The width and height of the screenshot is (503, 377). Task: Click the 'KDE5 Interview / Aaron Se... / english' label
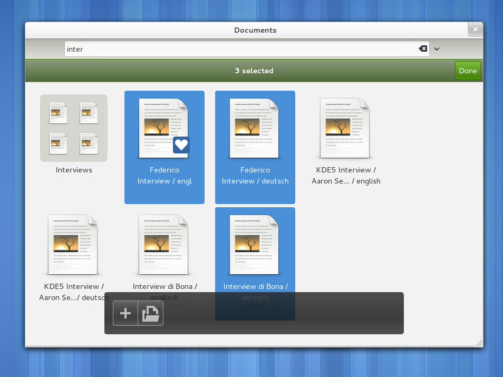coord(346,176)
